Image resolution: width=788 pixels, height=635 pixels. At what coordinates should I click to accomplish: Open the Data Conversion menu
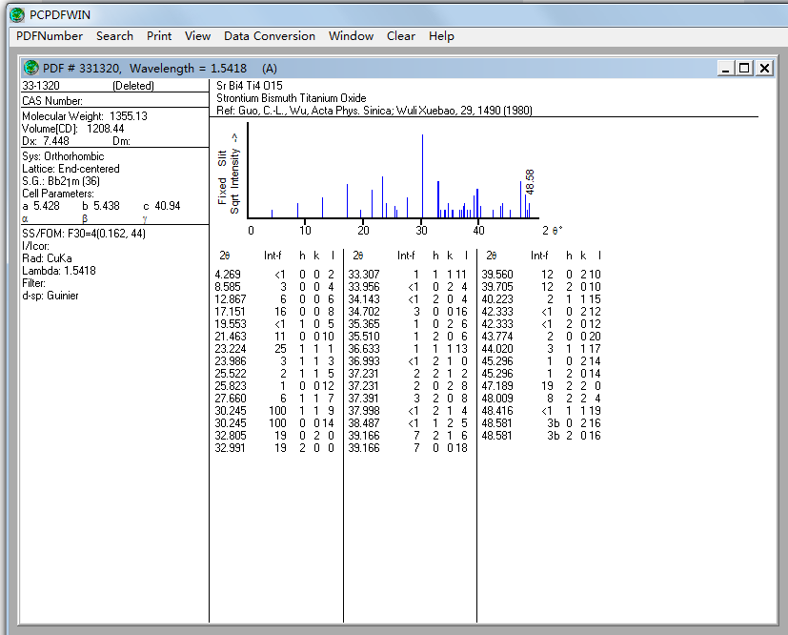(x=269, y=36)
